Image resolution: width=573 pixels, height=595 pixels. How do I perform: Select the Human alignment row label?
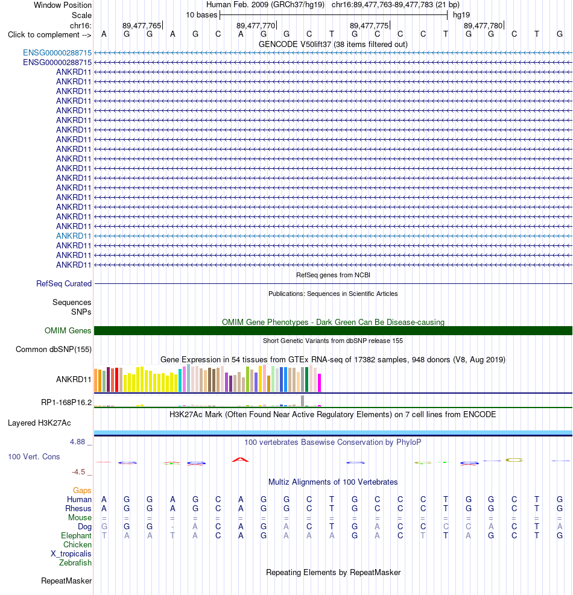click(79, 499)
